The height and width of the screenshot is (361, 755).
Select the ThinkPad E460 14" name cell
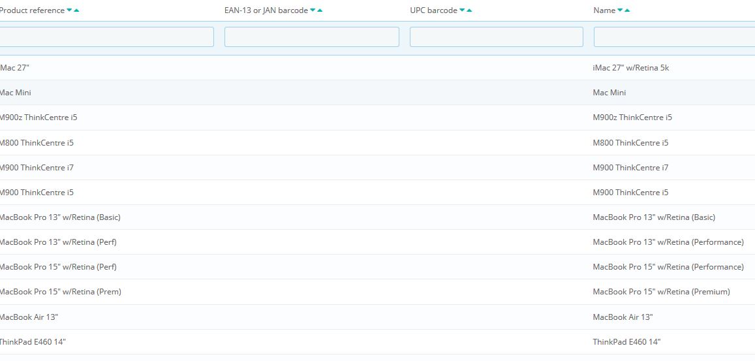click(x=626, y=342)
